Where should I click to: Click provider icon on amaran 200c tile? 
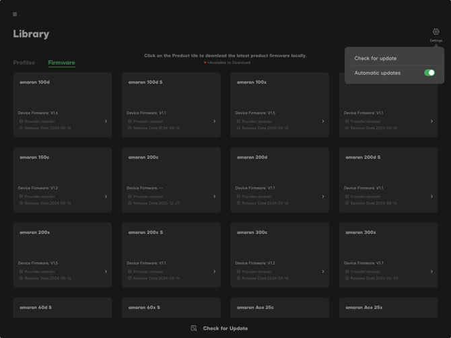click(x=130, y=197)
